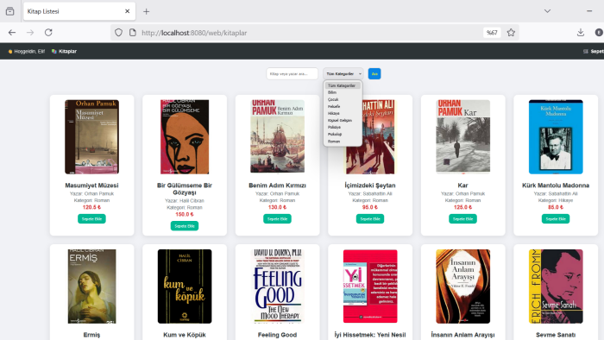Click the 150.0 ₺ price text
This screenshot has width=604, height=340.
point(185,215)
